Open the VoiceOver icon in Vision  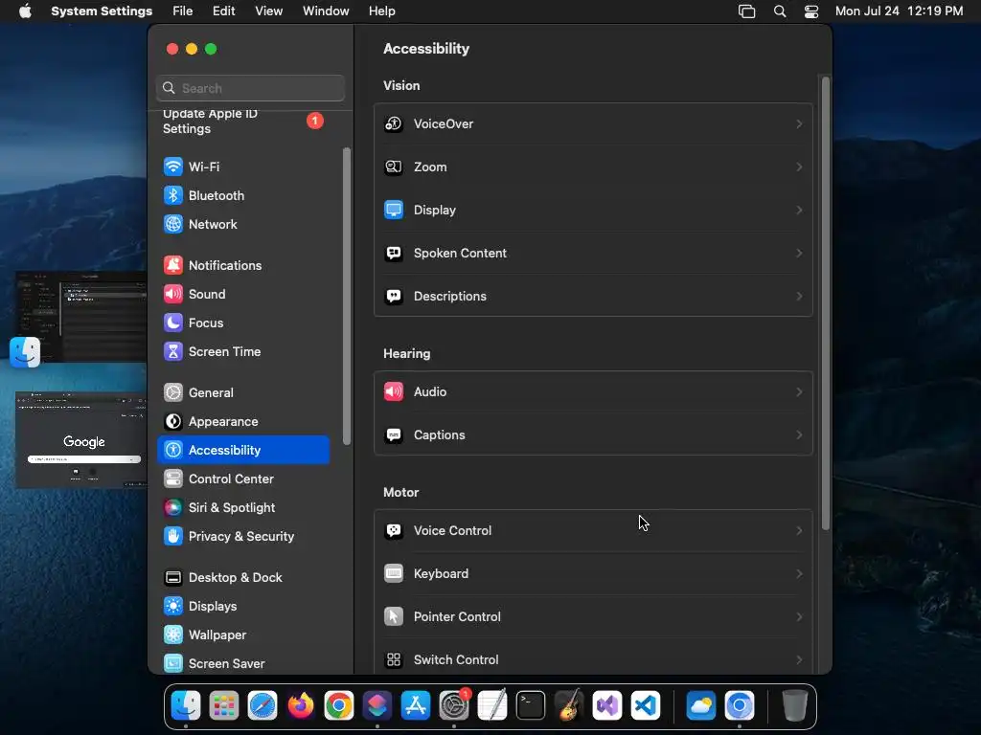[394, 123]
